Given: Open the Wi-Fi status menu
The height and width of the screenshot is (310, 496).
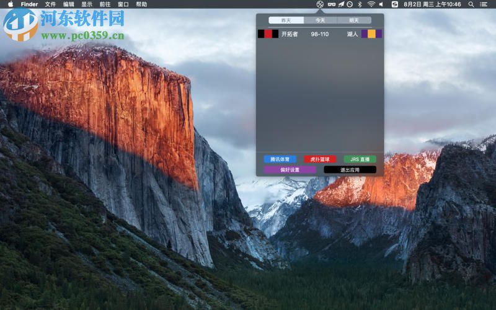Looking at the screenshot, I should [x=371, y=4].
